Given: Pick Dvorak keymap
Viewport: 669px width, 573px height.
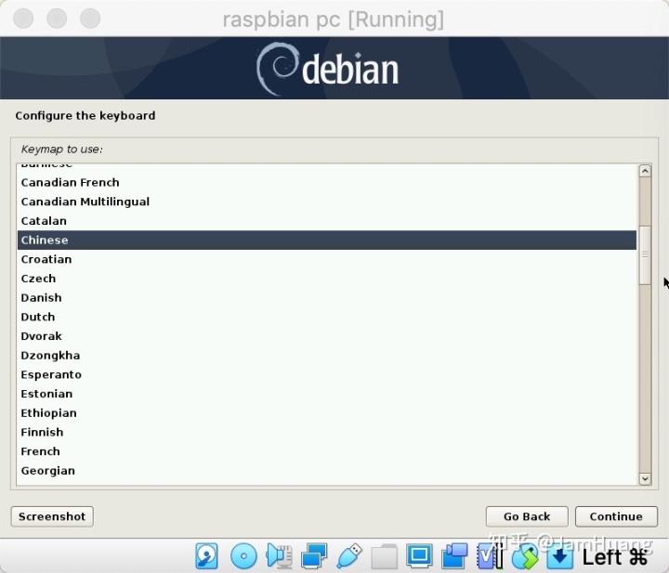Looking at the screenshot, I should click(327, 336).
